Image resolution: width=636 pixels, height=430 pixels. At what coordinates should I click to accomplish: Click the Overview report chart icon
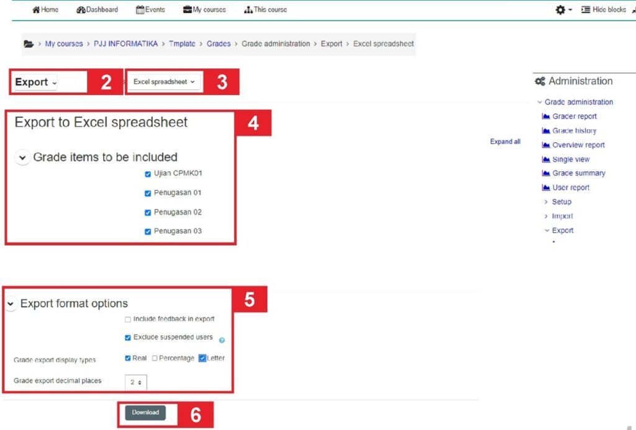(547, 145)
